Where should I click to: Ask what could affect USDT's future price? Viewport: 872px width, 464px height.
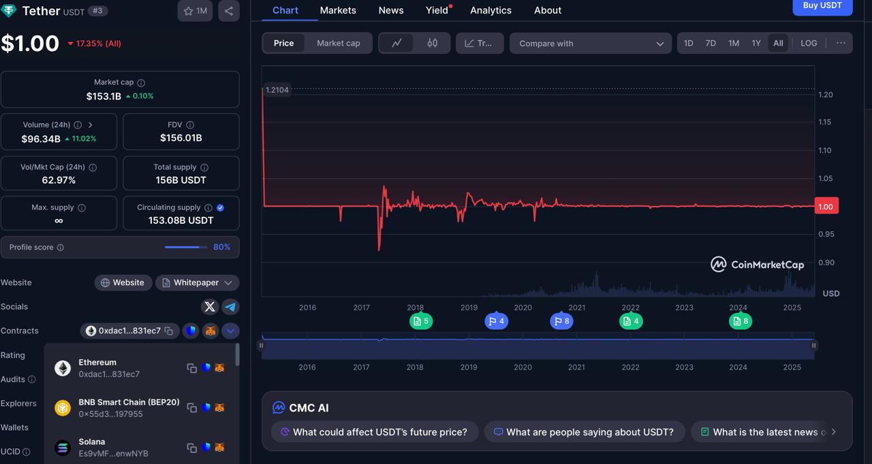(x=375, y=432)
